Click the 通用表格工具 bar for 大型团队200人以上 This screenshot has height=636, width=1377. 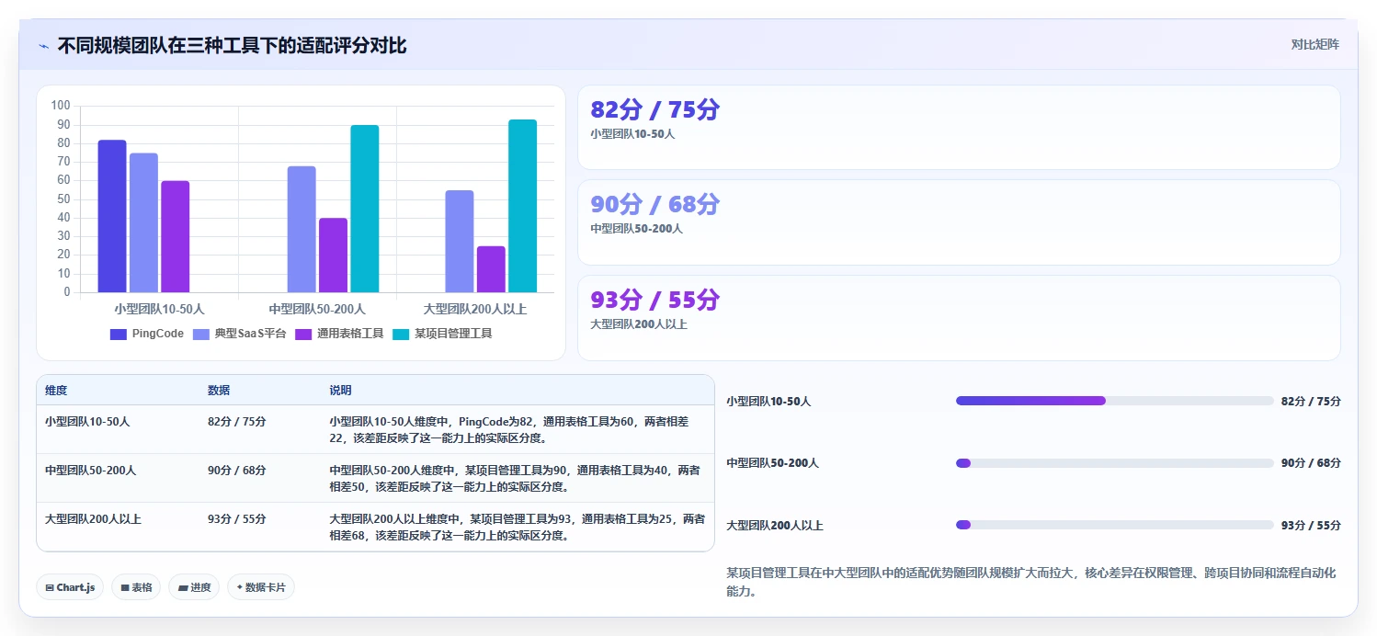click(491, 269)
